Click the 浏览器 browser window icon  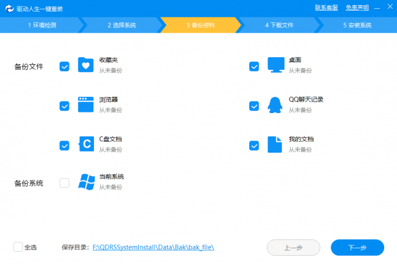click(86, 105)
